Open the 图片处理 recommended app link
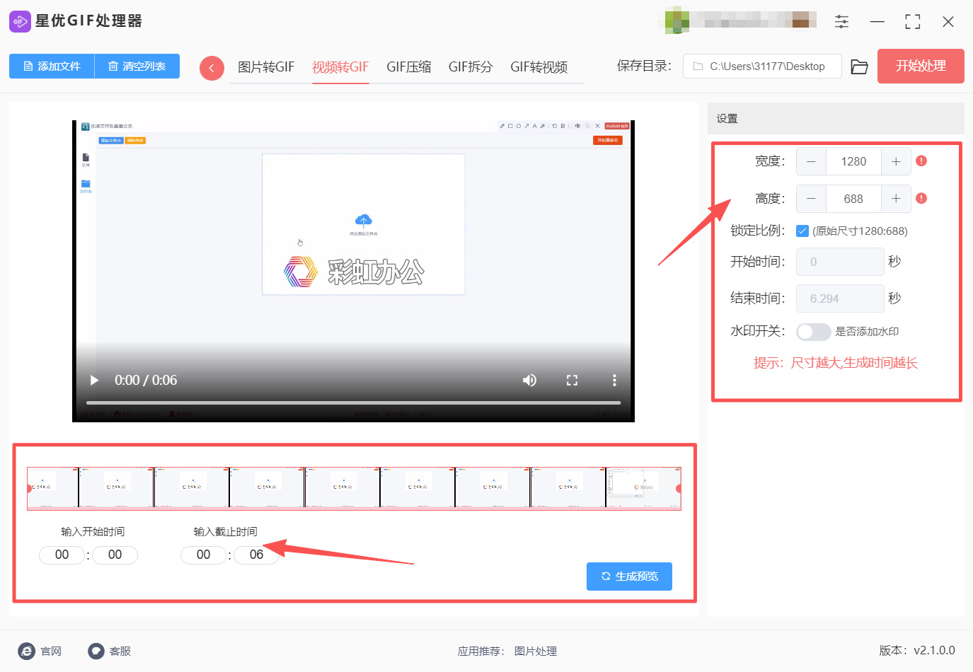Screen dimensions: 973x672 [536, 651]
